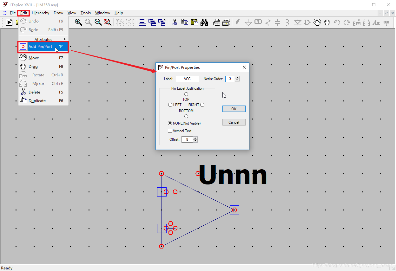
Task: Click the Close All Windows icon
Action: 162,22
